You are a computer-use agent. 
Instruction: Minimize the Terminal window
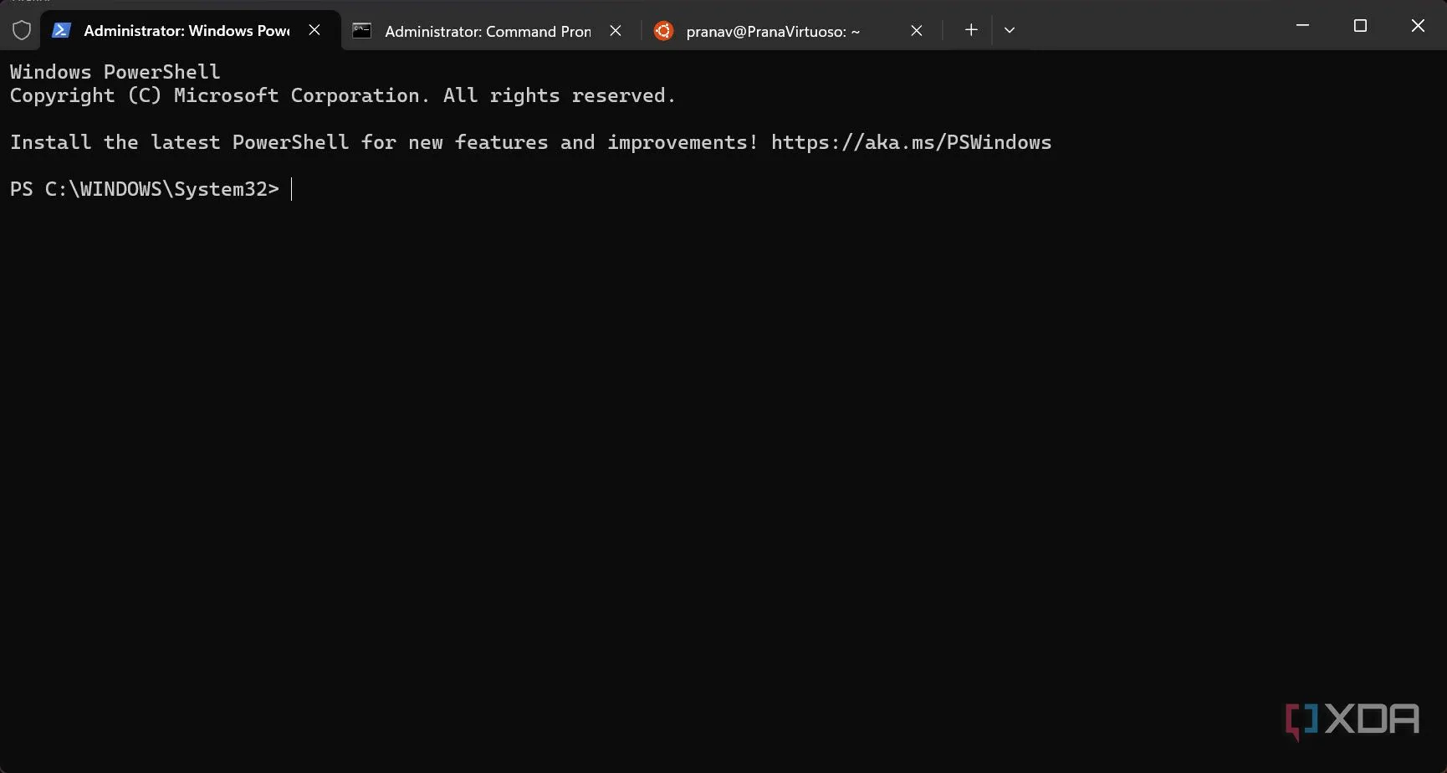click(1302, 26)
